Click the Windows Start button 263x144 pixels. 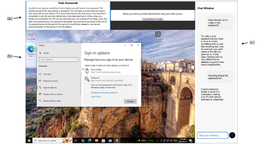tap(29, 141)
